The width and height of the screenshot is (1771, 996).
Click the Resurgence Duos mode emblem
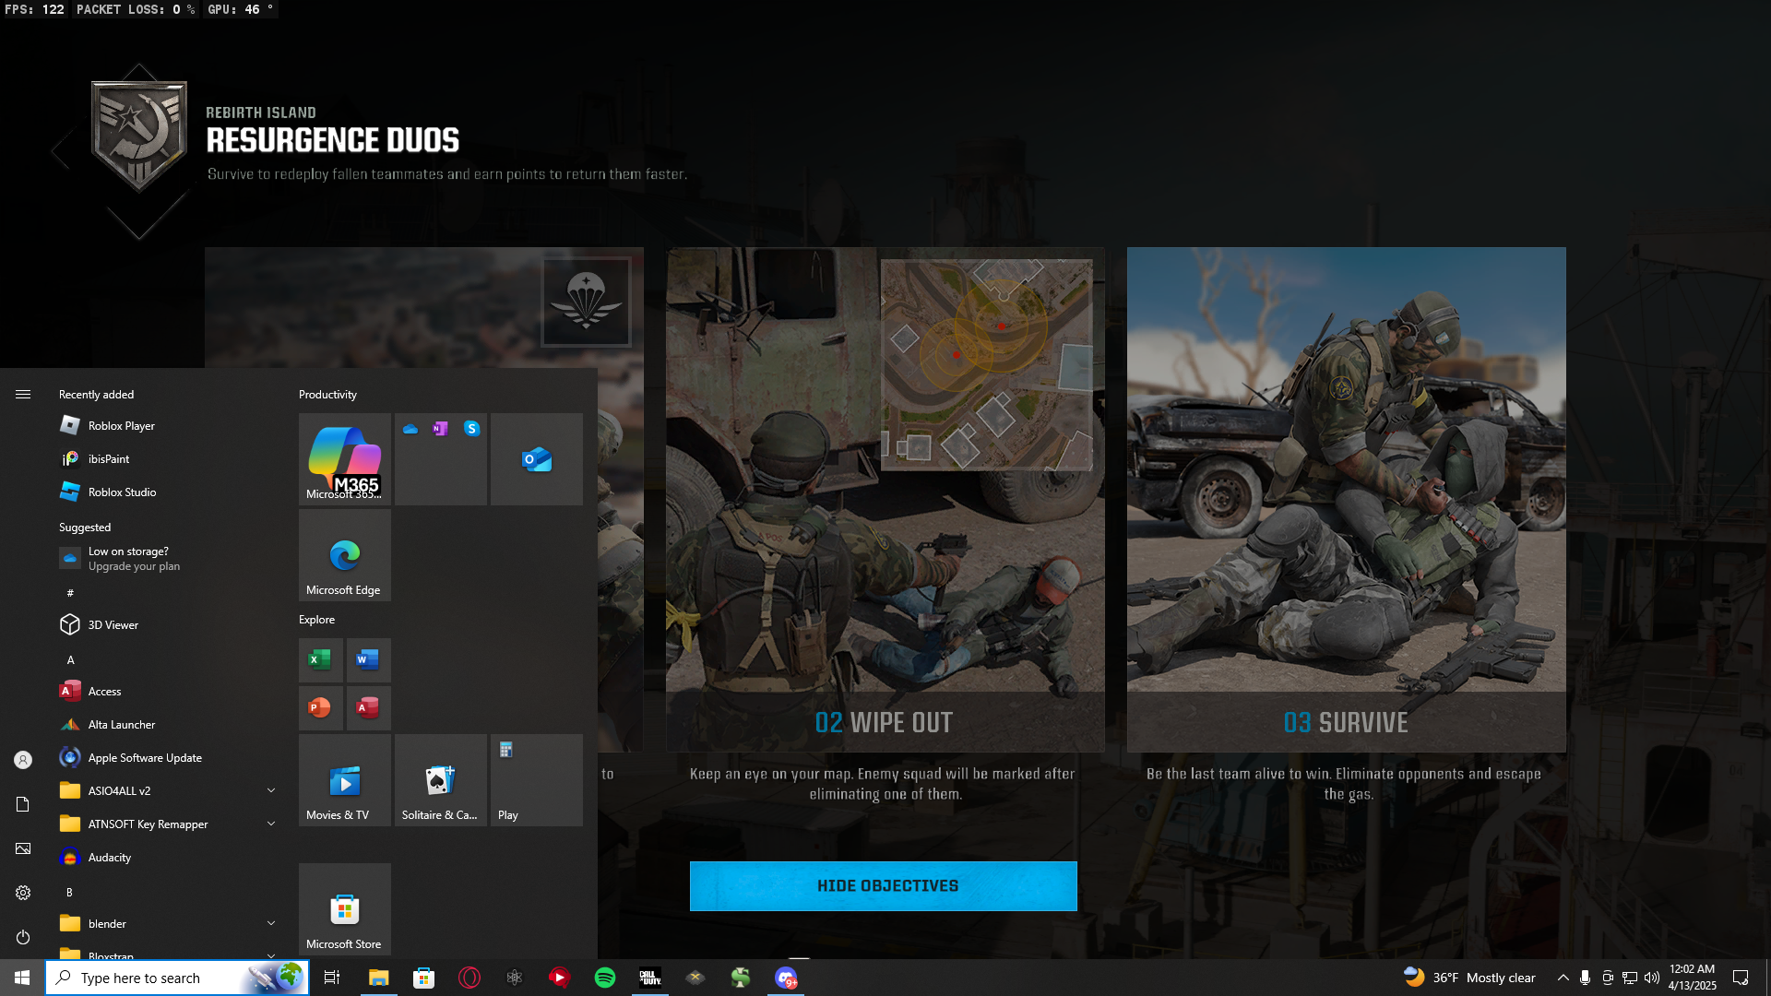[139, 136]
